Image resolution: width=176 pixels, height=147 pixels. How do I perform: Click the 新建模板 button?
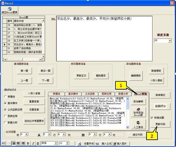tap(156, 71)
